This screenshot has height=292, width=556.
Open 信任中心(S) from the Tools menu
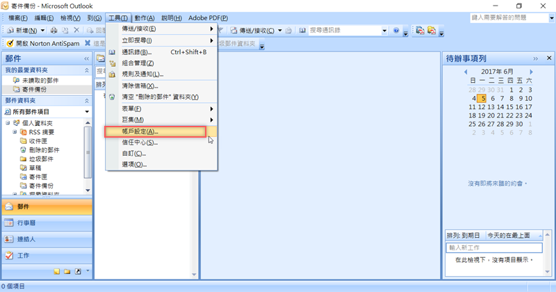point(161,143)
